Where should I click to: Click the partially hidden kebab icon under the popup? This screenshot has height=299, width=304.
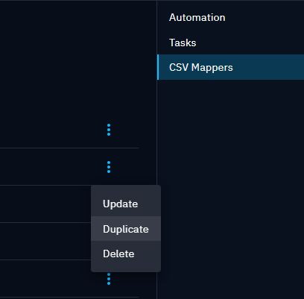(x=109, y=279)
